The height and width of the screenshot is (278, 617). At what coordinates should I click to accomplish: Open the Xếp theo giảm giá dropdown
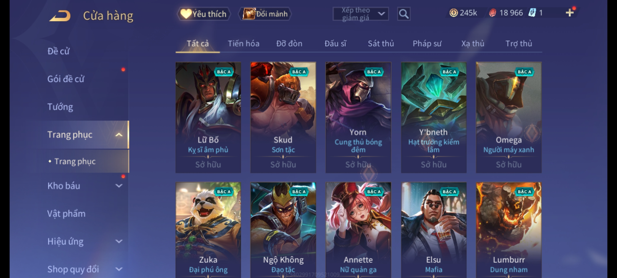360,14
